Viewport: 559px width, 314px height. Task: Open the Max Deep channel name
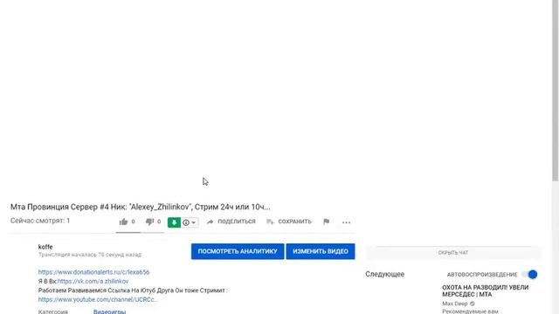pos(455,304)
